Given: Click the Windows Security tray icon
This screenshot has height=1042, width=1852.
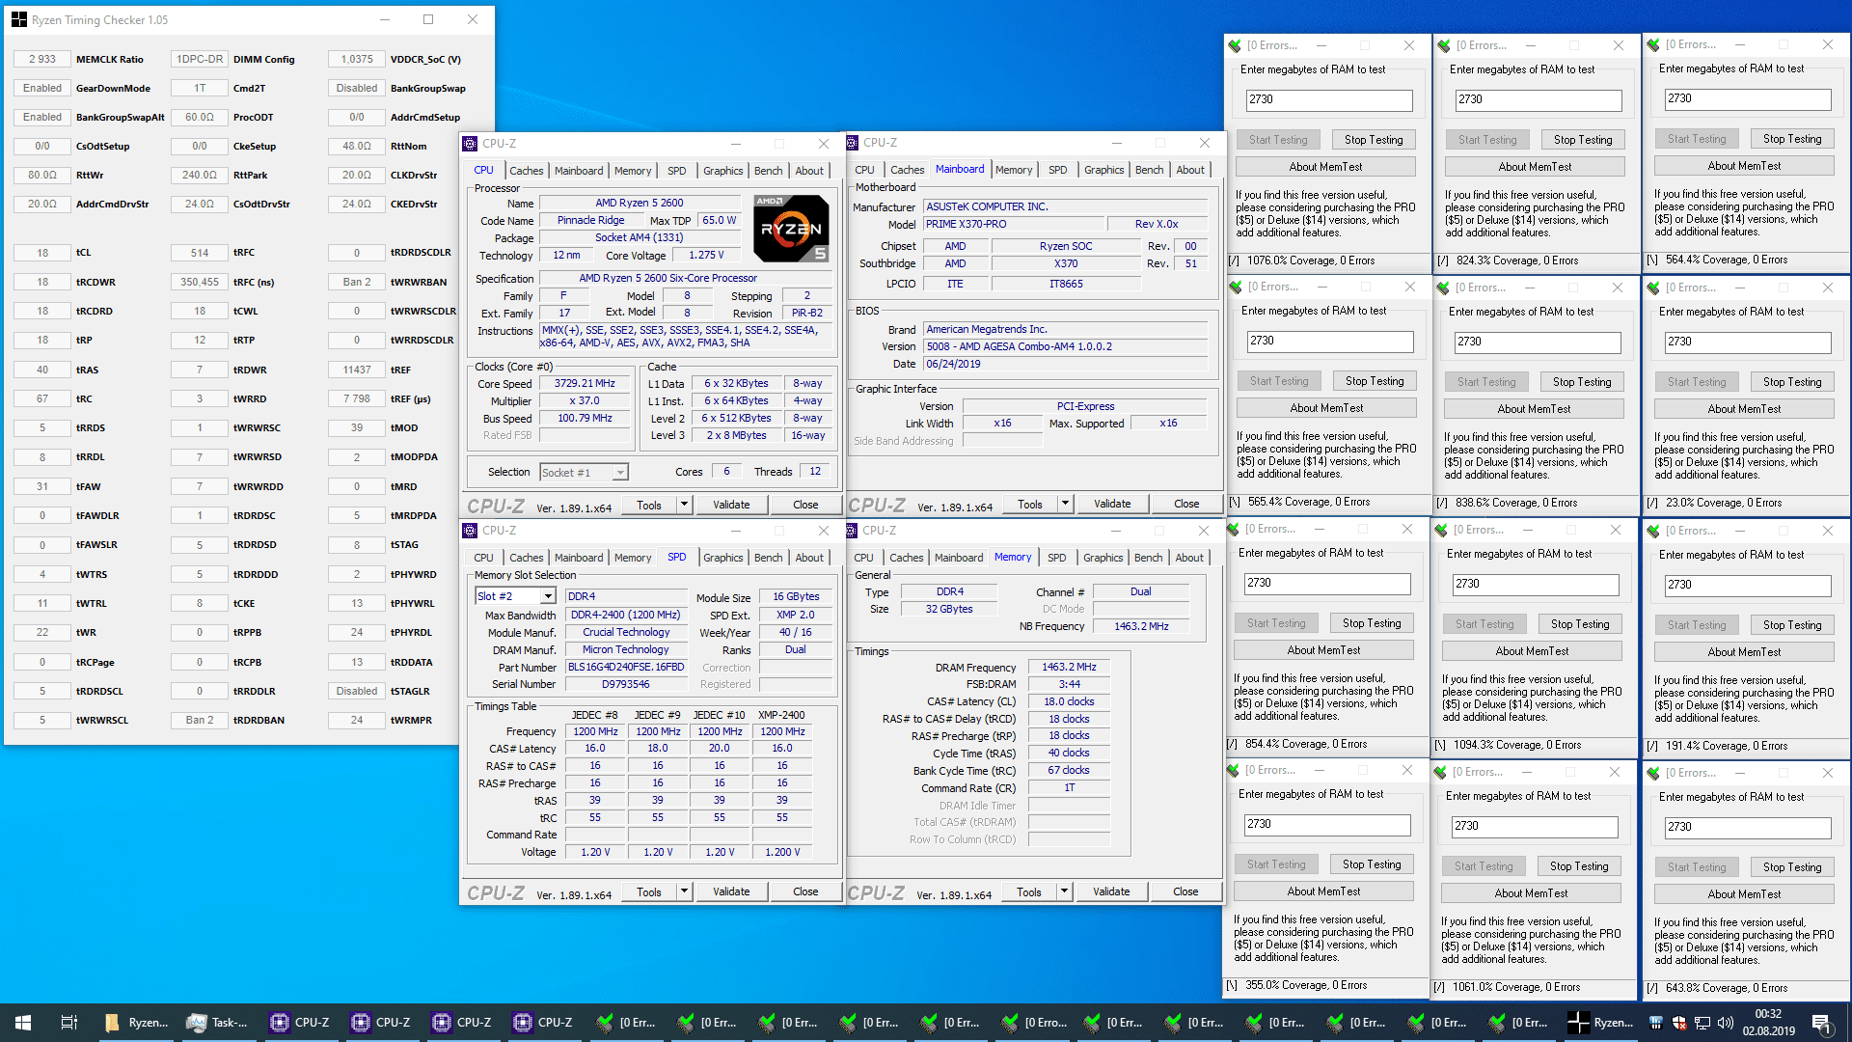Looking at the screenshot, I should pyautogui.click(x=1679, y=1023).
